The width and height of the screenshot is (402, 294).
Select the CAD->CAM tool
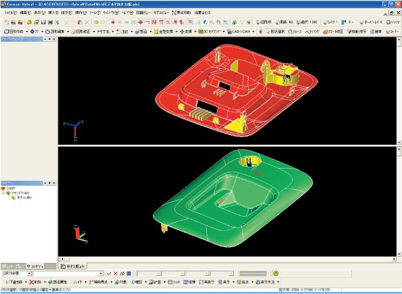(x=241, y=31)
